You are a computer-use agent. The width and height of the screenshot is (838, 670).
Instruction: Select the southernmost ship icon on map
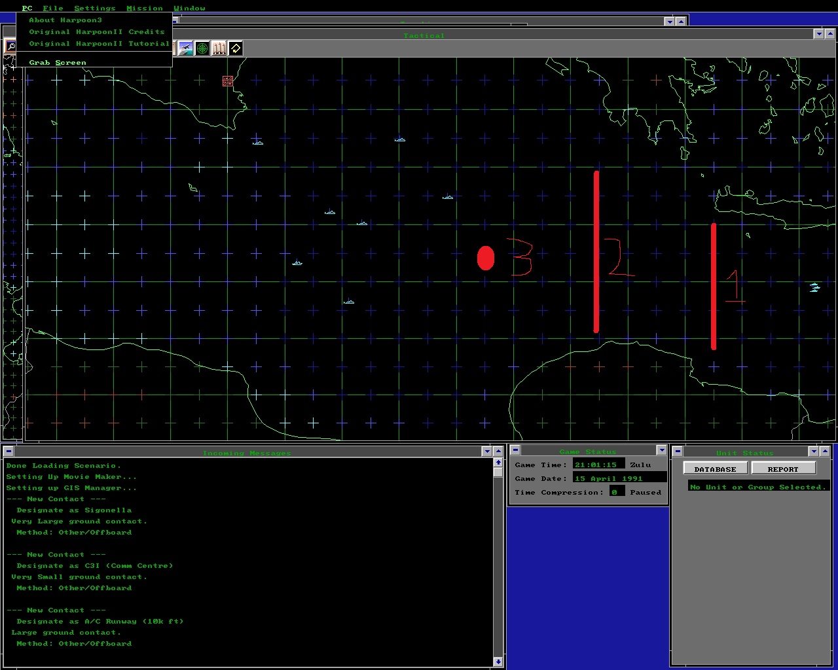tap(349, 302)
